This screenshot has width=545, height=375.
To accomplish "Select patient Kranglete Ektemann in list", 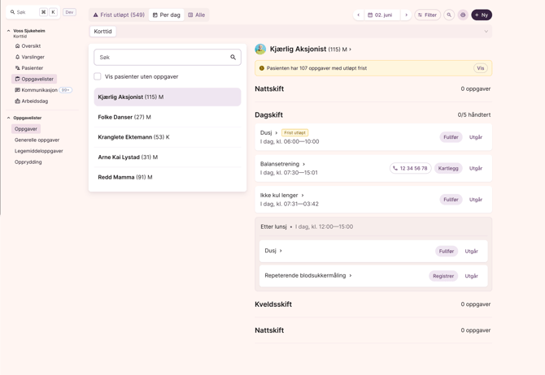I will pos(133,137).
